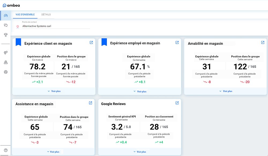Viewport: 268px width, 156px height.
Task: Open the trophy rankings icon in sidebar
Action: (6, 35)
